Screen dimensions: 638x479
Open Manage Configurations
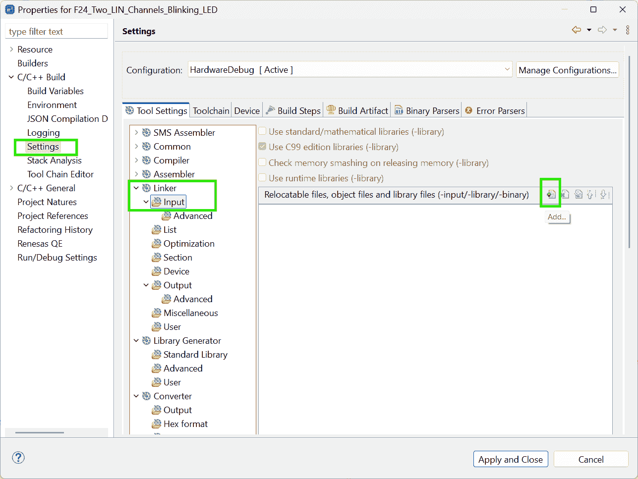coord(567,69)
